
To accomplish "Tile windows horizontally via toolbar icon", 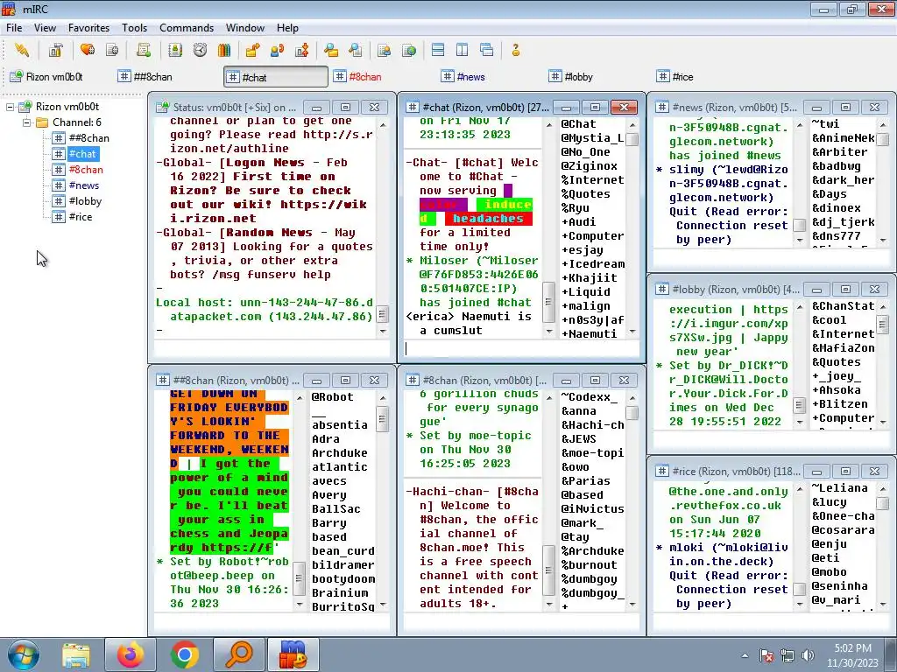I will pyautogui.click(x=438, y=50).
